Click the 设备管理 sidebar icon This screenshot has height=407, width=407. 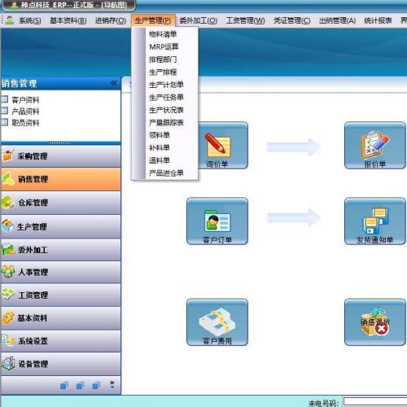[x=7, y=364]
